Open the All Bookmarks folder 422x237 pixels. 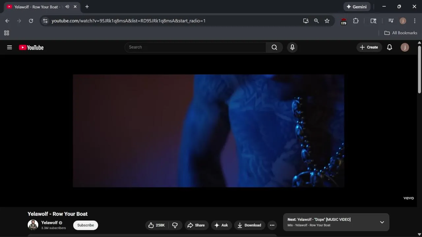(401, 33)
